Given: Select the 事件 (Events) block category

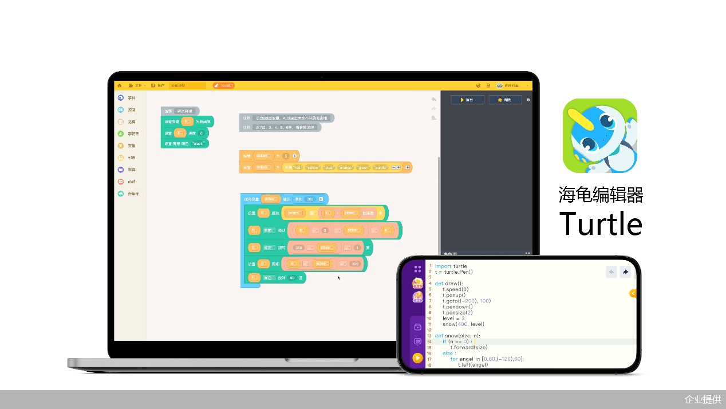Looking at the screenshot, I should pyautogui.click(x=127, y=98).
